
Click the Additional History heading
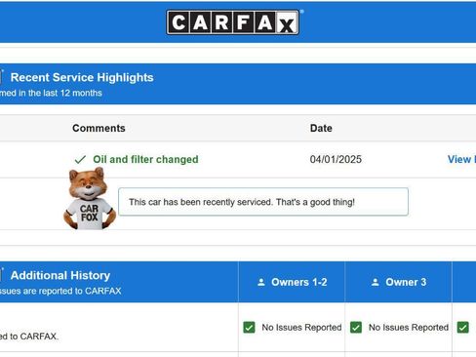(60, 275)
